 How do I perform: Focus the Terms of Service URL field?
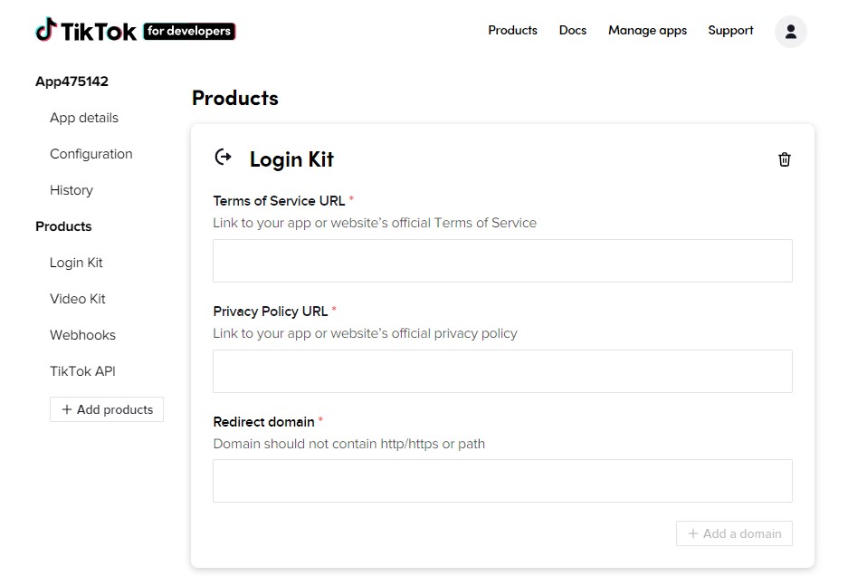(x=502, y=261)
